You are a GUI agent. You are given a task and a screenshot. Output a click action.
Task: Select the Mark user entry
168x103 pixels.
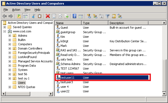coord(64,46)
